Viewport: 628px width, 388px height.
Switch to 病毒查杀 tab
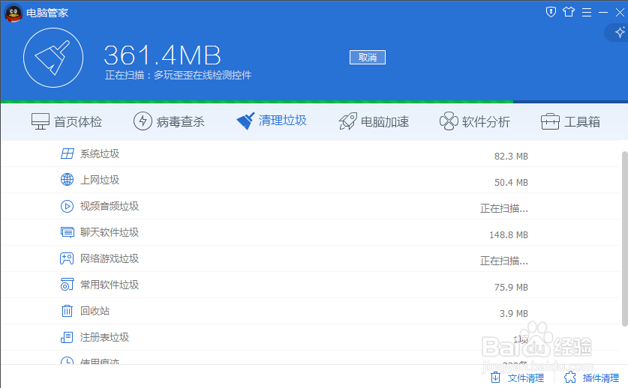[169, 121]
